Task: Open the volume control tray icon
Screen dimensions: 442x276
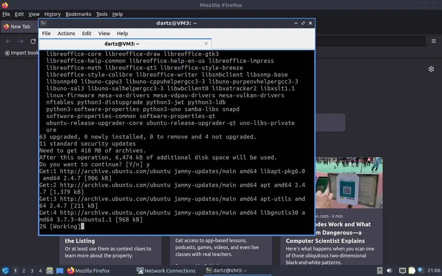Action: (389, 271)
